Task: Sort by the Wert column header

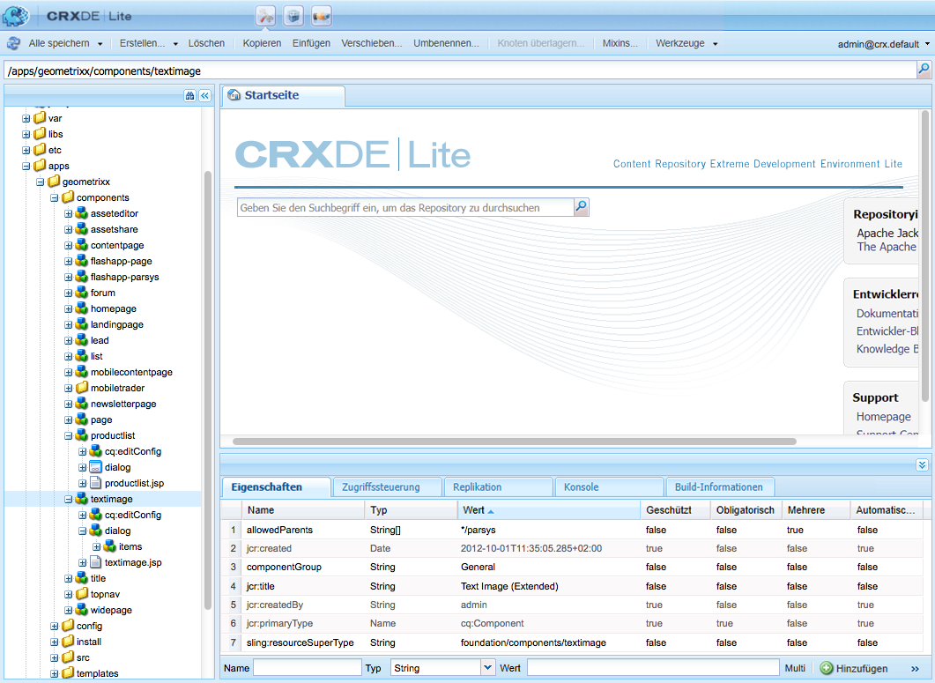Action: coord(549,510)
